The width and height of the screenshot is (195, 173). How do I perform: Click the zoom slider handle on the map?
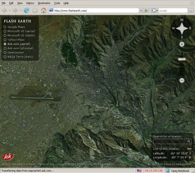pos(182,59)
